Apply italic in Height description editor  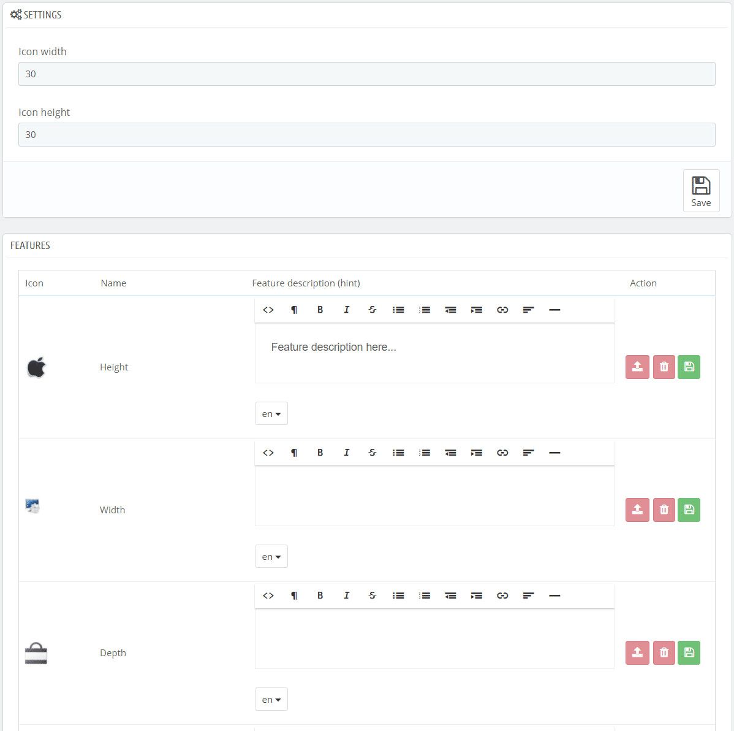point(346,310)
